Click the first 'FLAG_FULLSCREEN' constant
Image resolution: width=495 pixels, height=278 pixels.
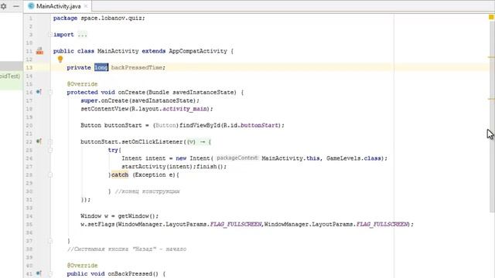[236, 224]
